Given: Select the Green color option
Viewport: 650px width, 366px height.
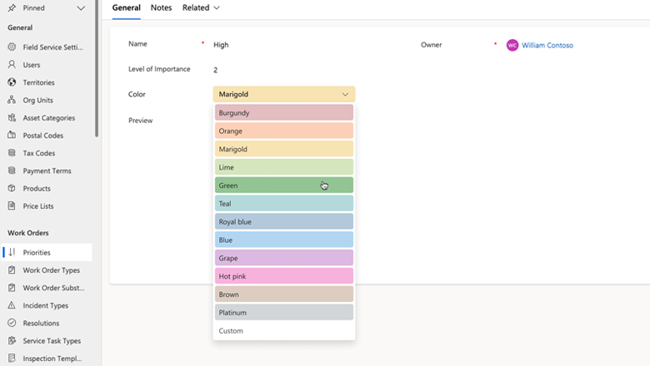Looking at the screenshot, I should point(284,185).
